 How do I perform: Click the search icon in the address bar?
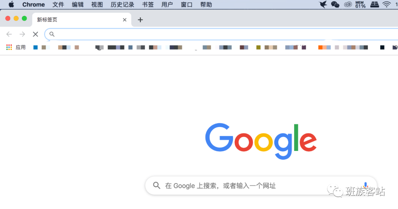52,34
